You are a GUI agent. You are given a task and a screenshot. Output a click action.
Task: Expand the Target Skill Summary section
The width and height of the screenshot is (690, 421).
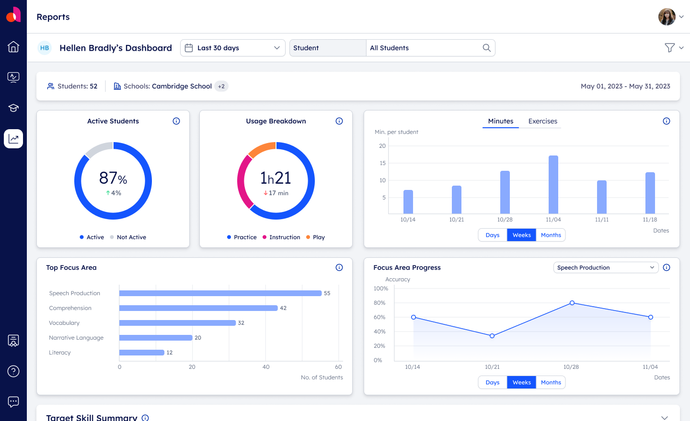click(x=665, y=418)
